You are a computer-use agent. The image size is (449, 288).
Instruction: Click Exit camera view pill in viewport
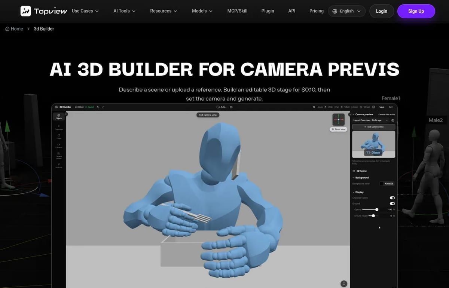tap(208, 115)
